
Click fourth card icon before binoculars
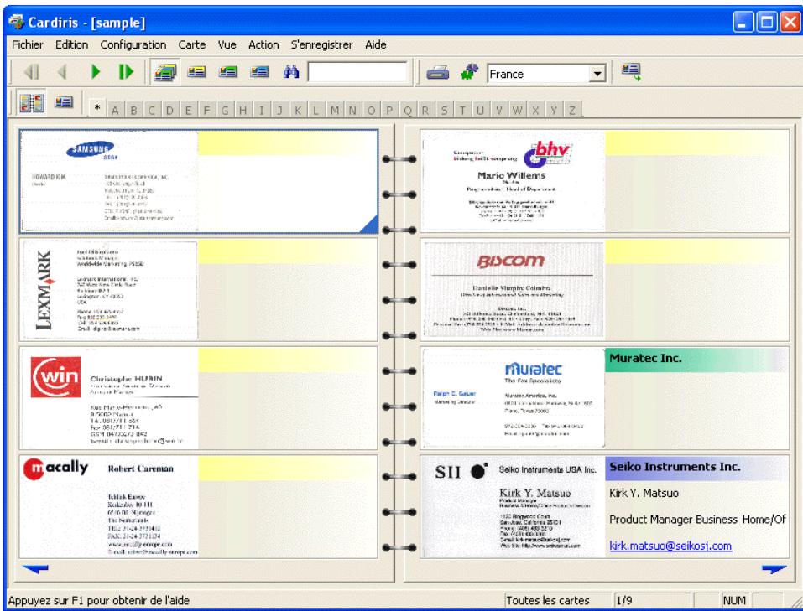pos(259,72)
